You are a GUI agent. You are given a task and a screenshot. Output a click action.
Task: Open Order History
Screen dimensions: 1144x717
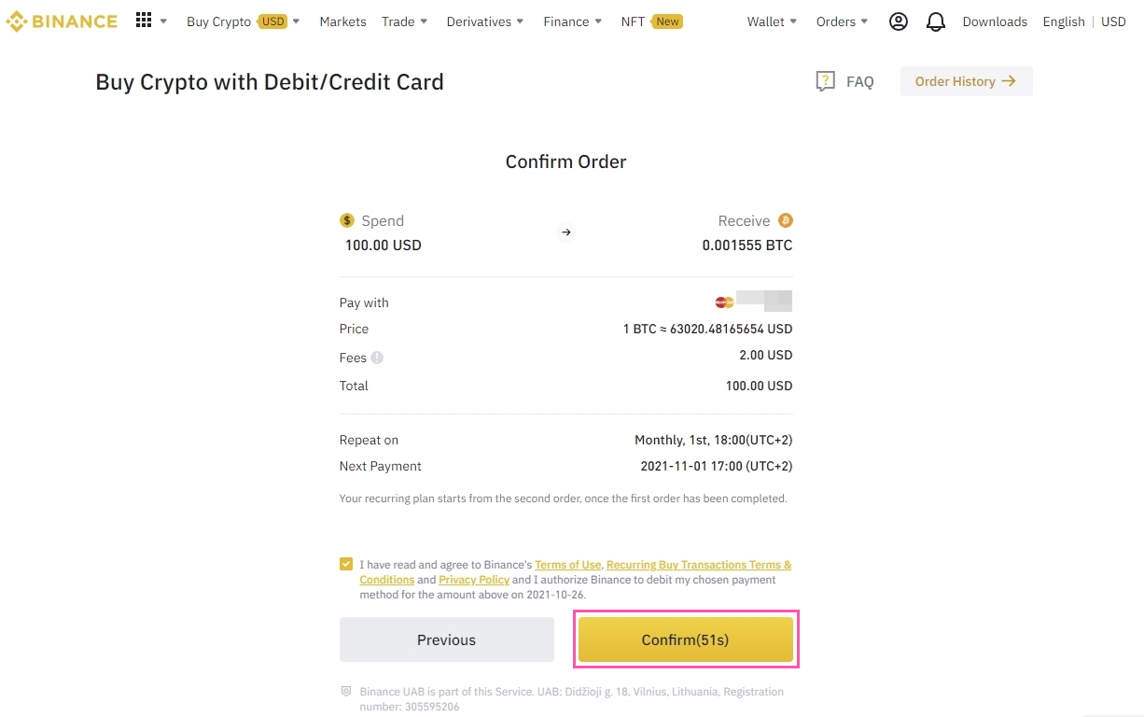[x=966, y=81]
